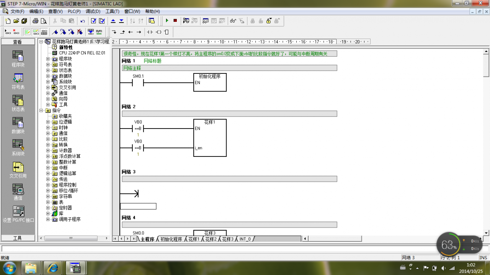This screenshot has width=490, height=275.
Task: Apply all symbols to project
Action: (x=90, y=32)
